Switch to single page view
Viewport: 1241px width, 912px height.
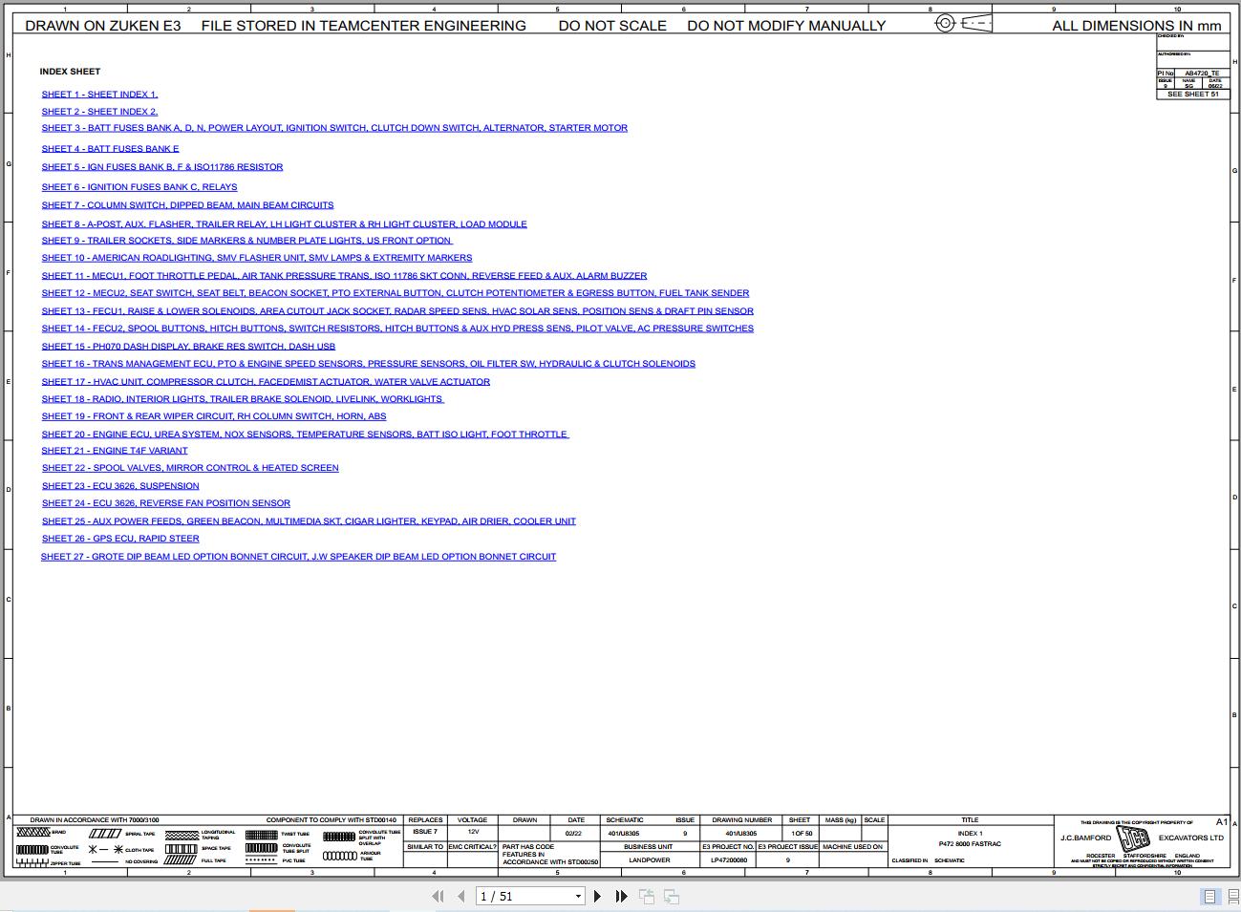click(x=1209, y=896)
